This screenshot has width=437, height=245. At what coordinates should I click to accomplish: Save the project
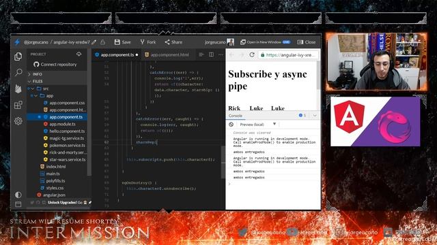coord(123,42)
